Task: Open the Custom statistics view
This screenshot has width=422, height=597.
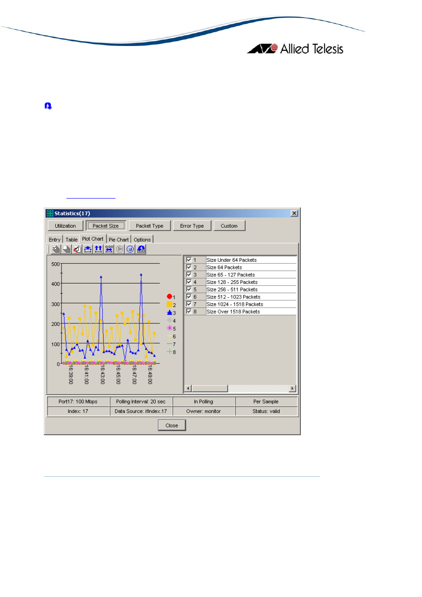Action: 229,226
